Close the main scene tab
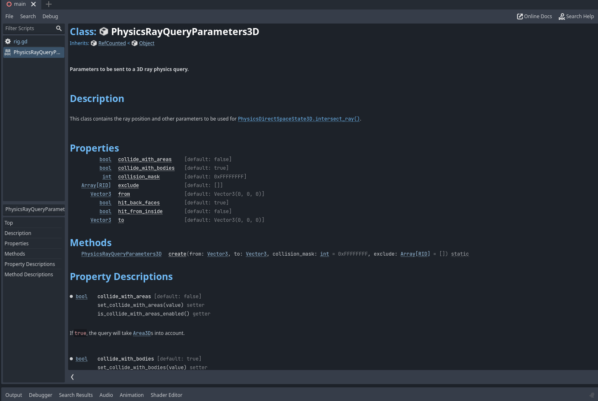The image size is (598, 401). (33, 4)
